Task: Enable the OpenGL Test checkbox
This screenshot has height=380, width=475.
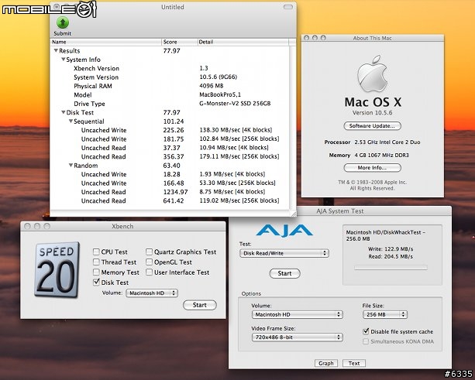Action: point(149,262)
